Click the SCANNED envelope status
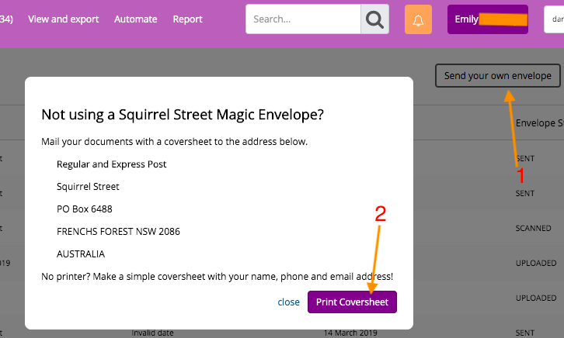 coord(533,228)
